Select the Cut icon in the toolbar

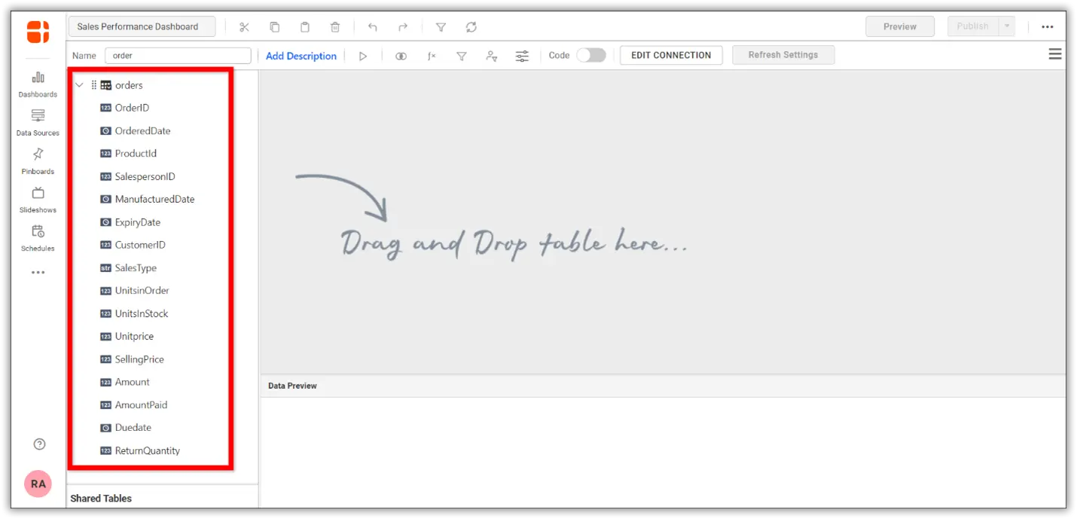click(x=244, y=26)
